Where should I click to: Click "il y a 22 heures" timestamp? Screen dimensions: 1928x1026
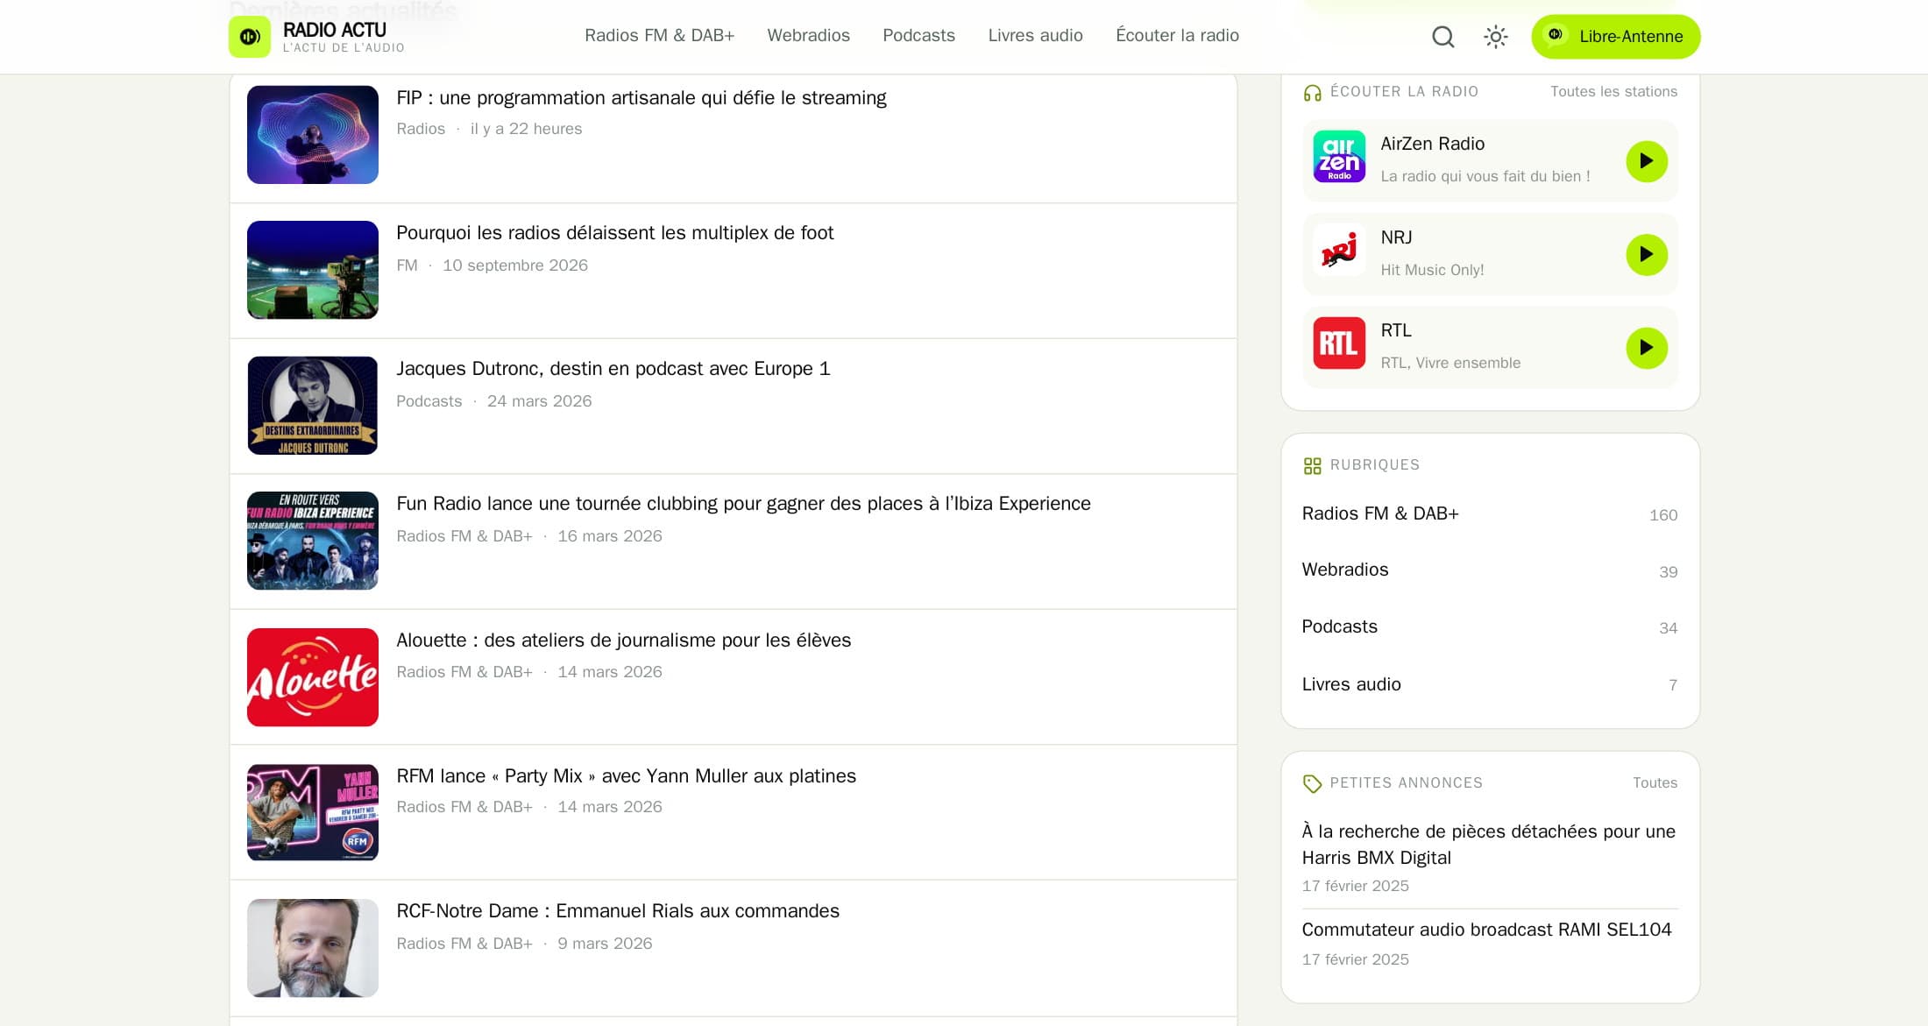[526, 129]
